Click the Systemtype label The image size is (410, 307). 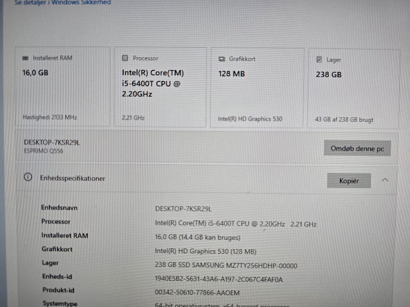pos(60,303)
